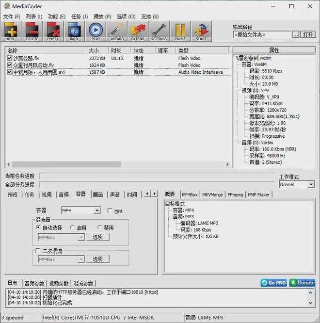Screen dimensions: 320x323
Task: Open the 选项 (O) menu
Action: (126, 16)
